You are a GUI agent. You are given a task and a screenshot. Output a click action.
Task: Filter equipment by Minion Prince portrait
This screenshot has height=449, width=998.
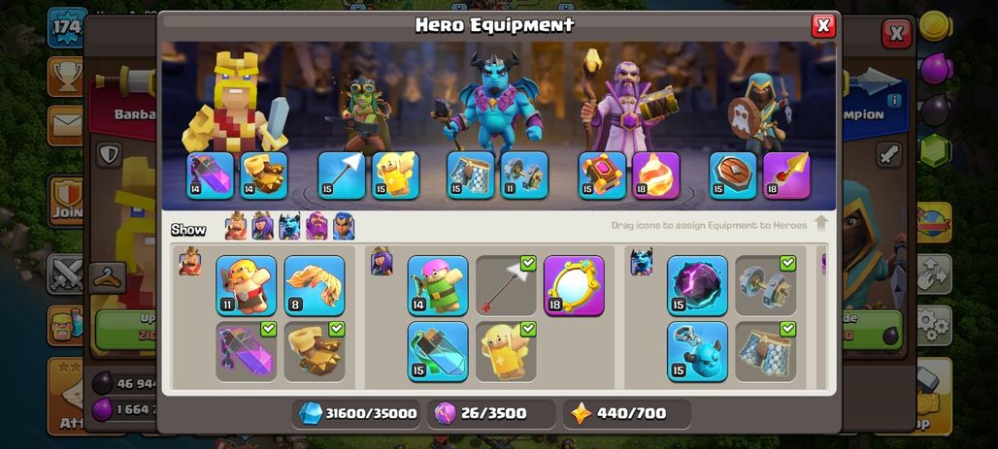click(289, 226)
